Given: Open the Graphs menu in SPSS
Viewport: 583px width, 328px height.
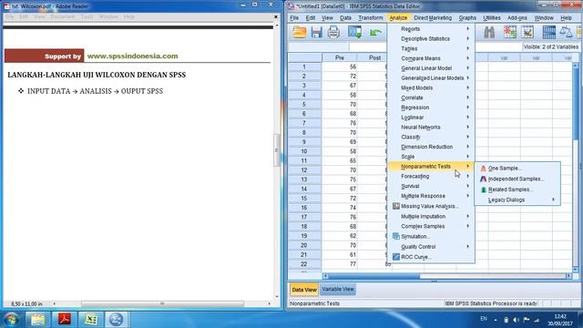Looking at the screenshot, I should pyautogui.click(x=467, y=18).
